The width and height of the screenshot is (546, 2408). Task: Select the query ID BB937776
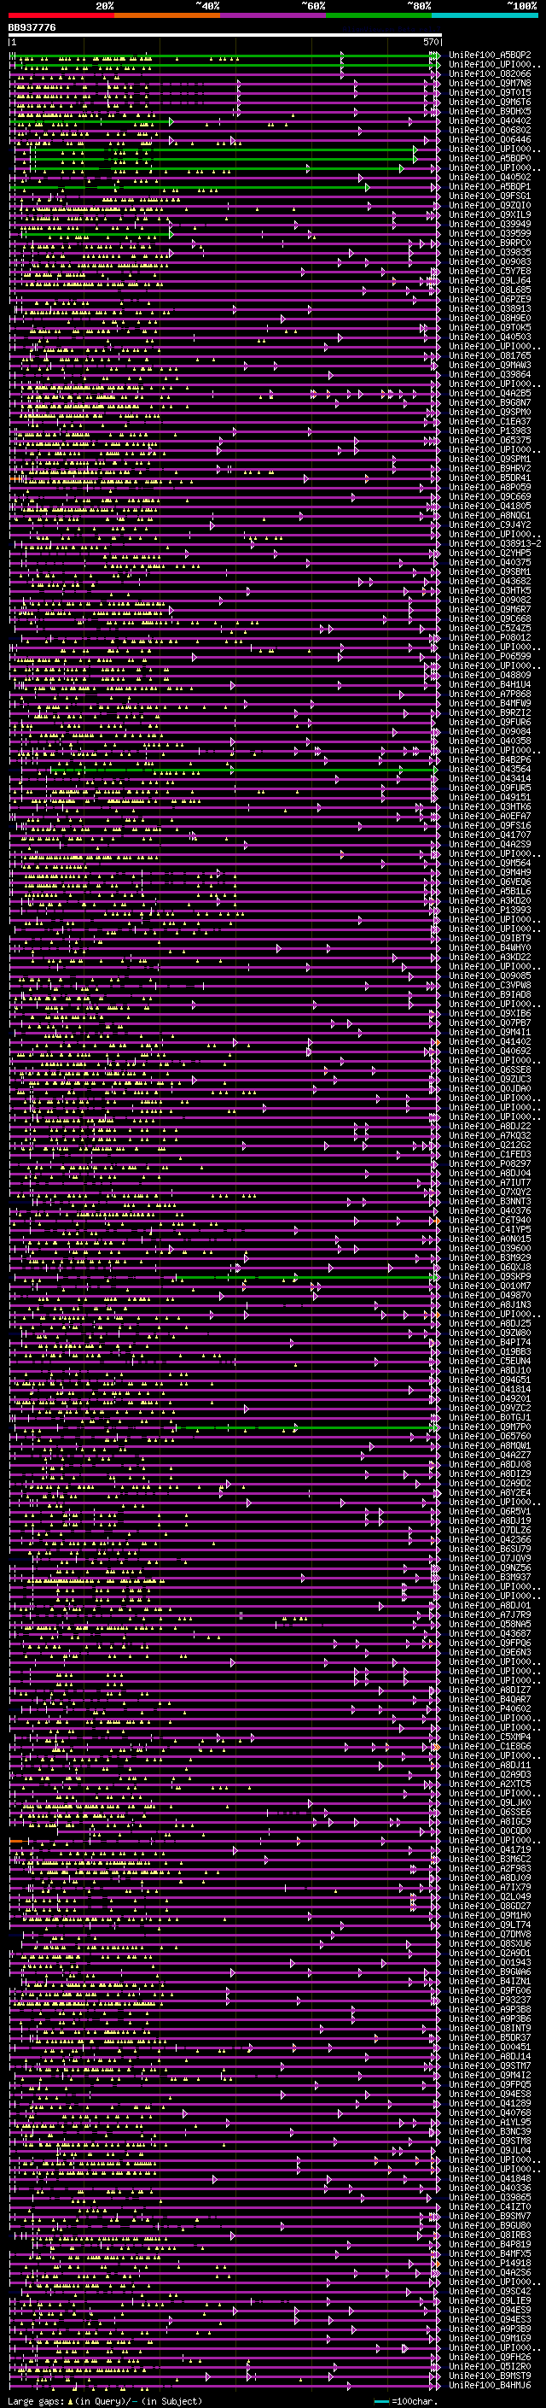[32, 28]
